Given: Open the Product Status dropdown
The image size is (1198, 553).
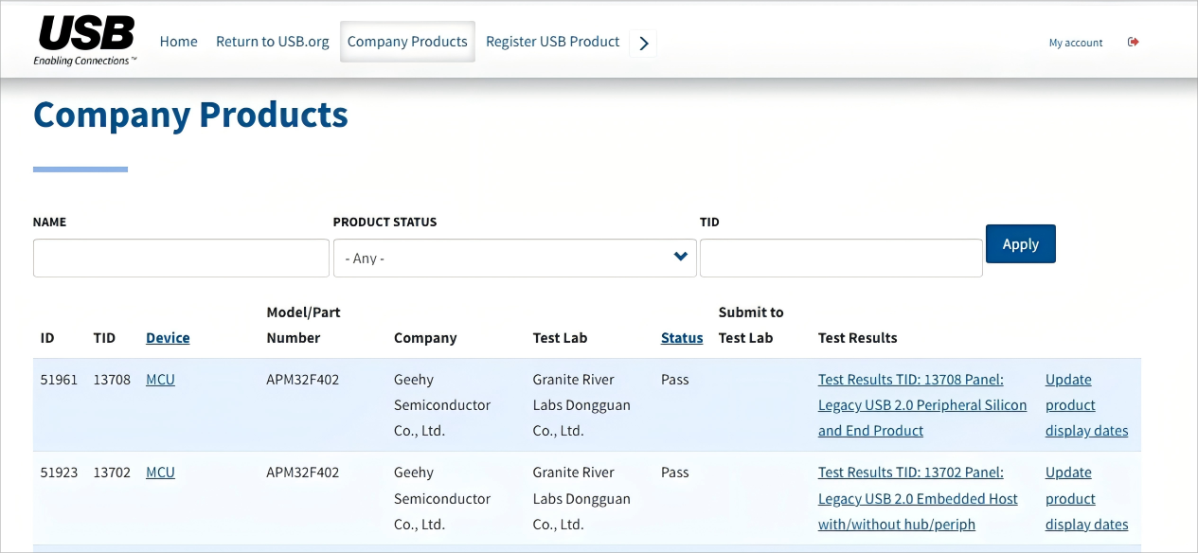Looking at the screenshot, I should [x=514, y=258].
